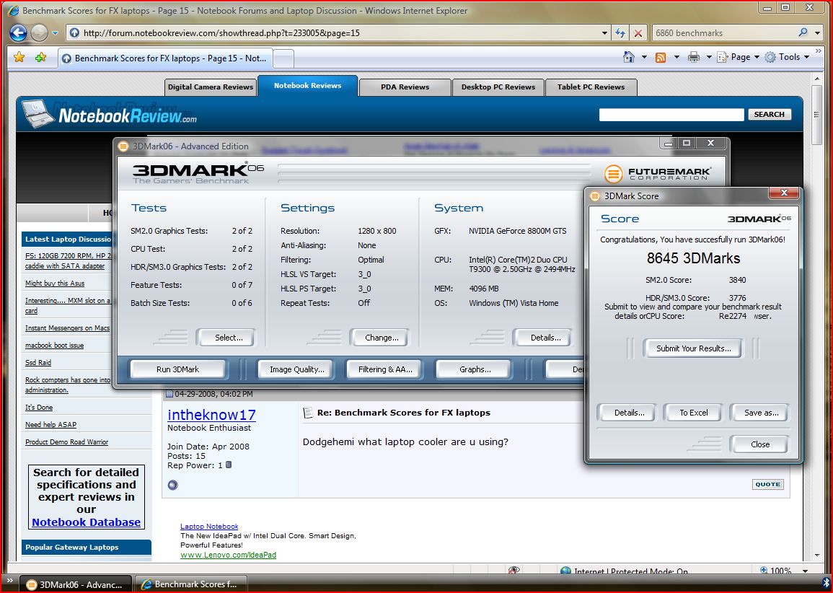Open the Notebook Database link
The height and width of the screenshot is (593, 833).
coord(86,522)
